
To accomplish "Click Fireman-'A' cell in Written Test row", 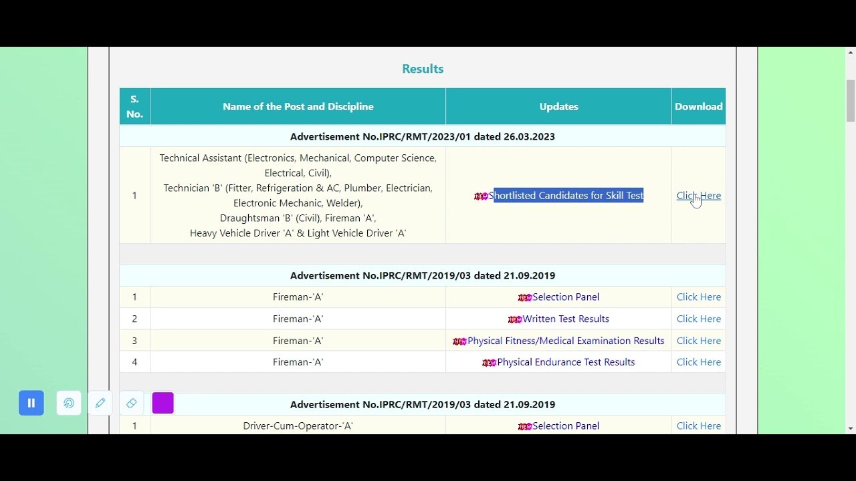I will [x=298, y=319].
